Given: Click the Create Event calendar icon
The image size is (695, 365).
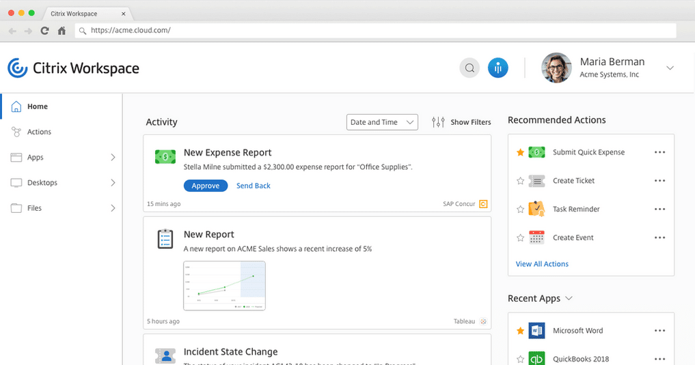Looking at the screenshot, I should click(x=536, y=237).
